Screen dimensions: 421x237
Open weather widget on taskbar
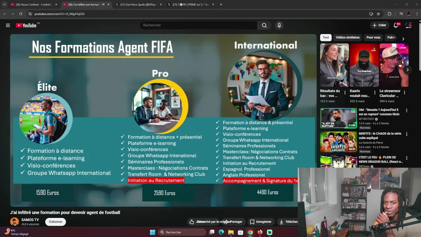16,232
